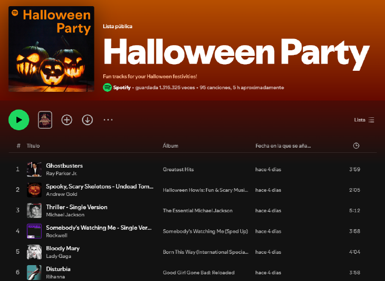
Task: Sort by the Álbum column header
Action: point(170,146)
